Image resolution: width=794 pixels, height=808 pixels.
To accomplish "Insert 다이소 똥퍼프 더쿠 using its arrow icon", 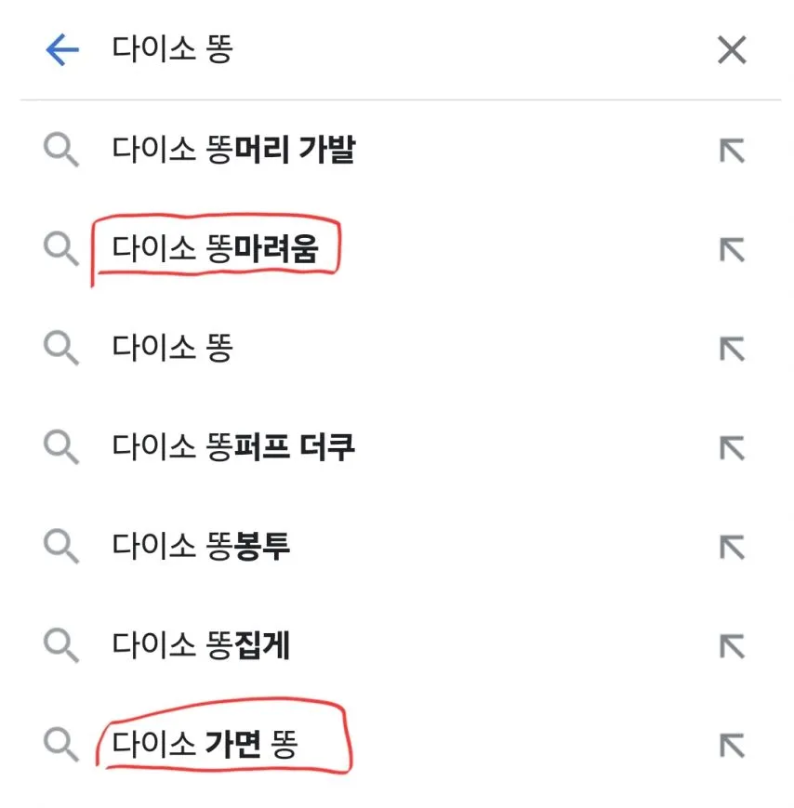I will pyautogui.click(x=733, y=447).
